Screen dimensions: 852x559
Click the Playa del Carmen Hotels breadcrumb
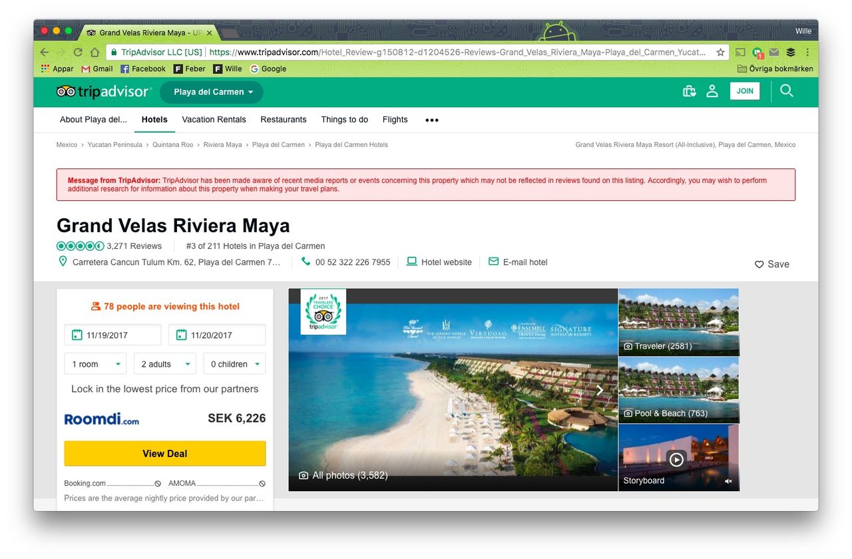click(x=351, y=144)
